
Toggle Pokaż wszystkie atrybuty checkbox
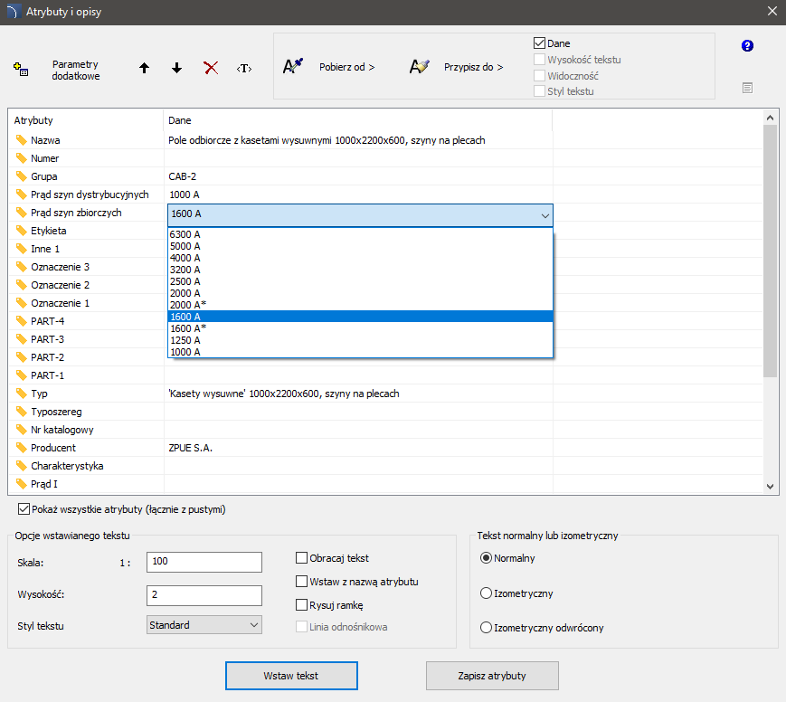(24, 509)
